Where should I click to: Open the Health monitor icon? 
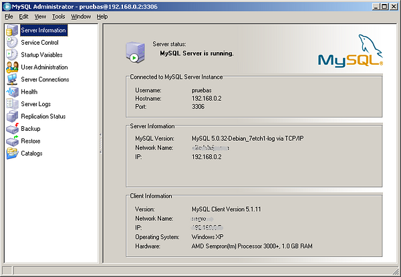coord(12,92)
